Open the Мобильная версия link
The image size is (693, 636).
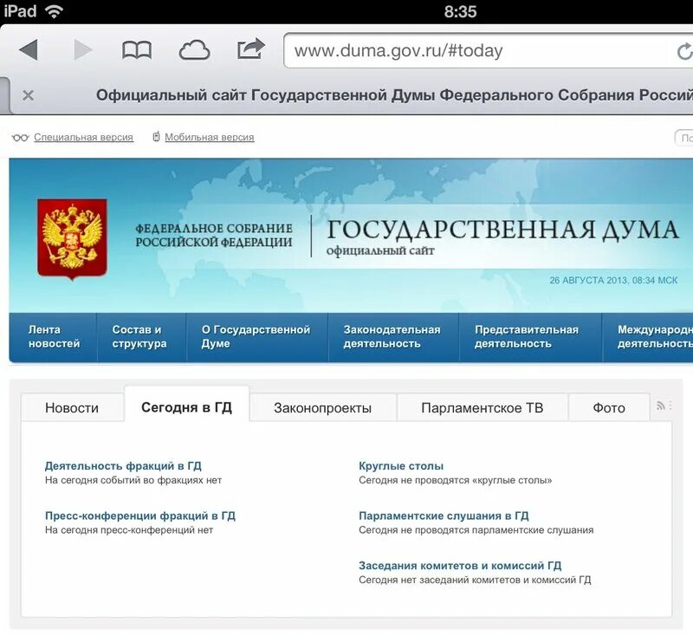coord(210,138)
